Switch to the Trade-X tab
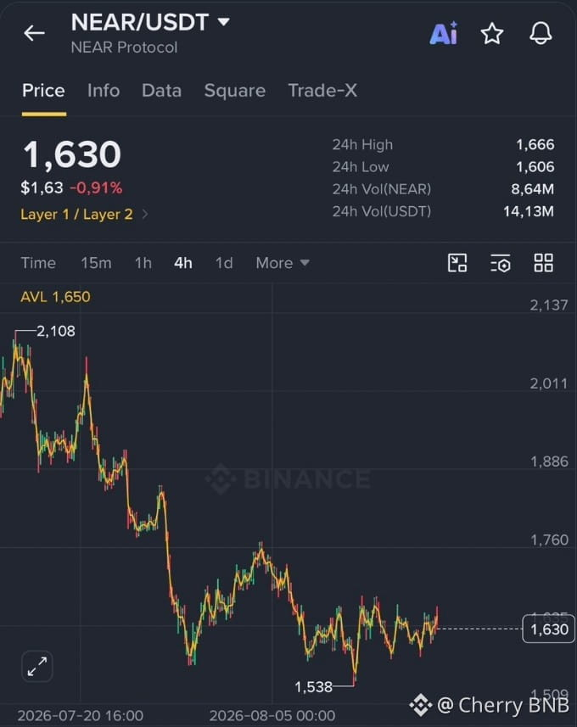Screen dimensions: 577x727 point(322,91)
